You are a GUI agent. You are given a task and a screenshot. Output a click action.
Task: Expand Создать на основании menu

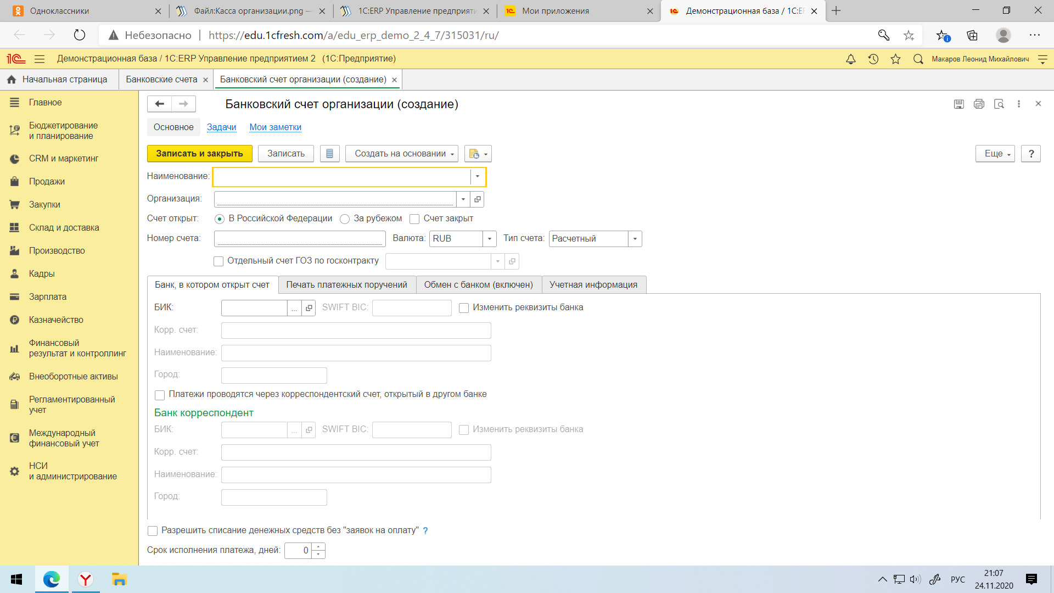coord(402,154)
